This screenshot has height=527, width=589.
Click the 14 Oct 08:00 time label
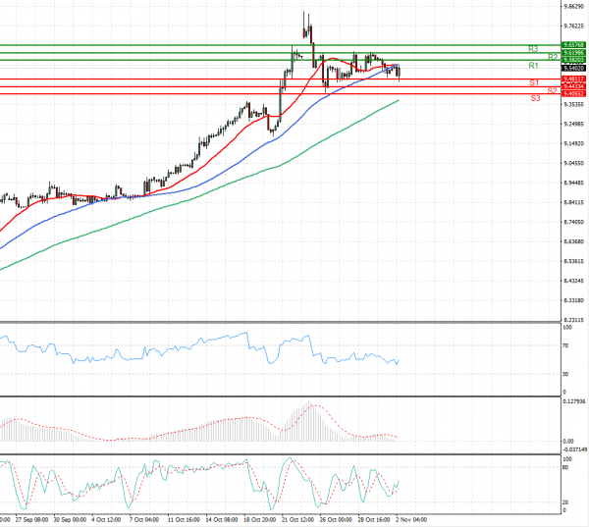coord(222,520)
